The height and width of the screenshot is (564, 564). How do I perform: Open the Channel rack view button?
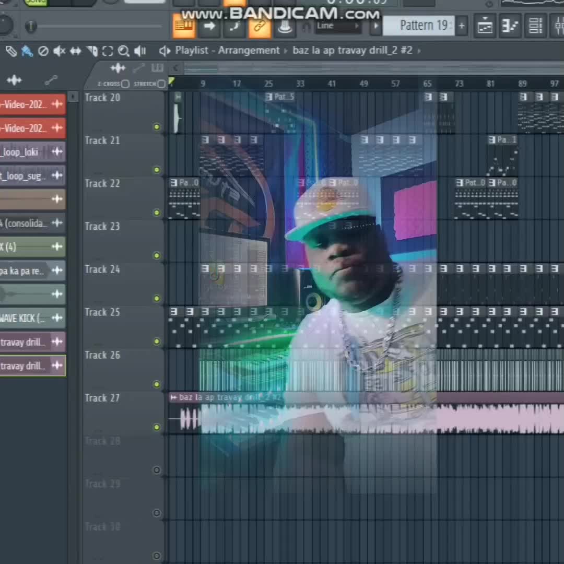pyautogui.click(x=535, y=26)
